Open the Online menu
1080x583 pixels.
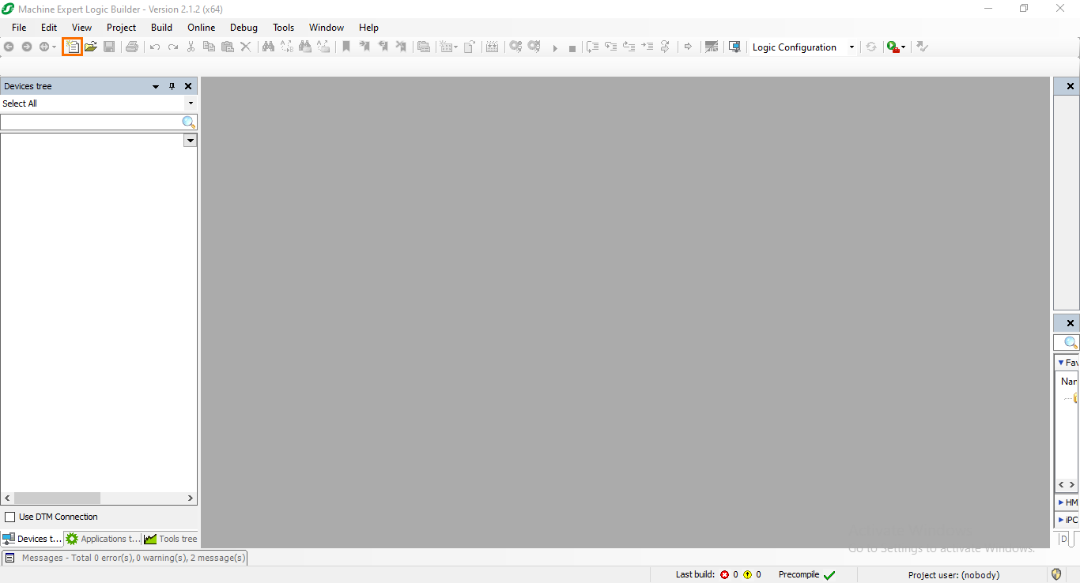201,28
